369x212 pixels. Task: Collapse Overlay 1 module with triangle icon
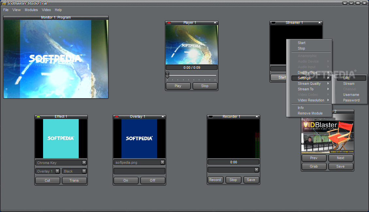[x=163, y=117]
